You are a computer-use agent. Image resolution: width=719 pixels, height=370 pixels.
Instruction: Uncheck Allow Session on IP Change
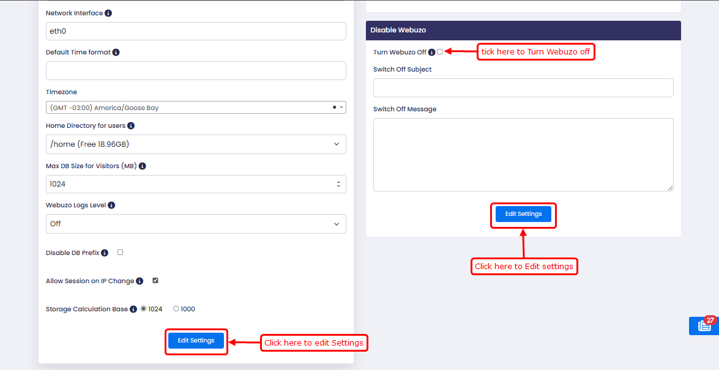[155, 281]
